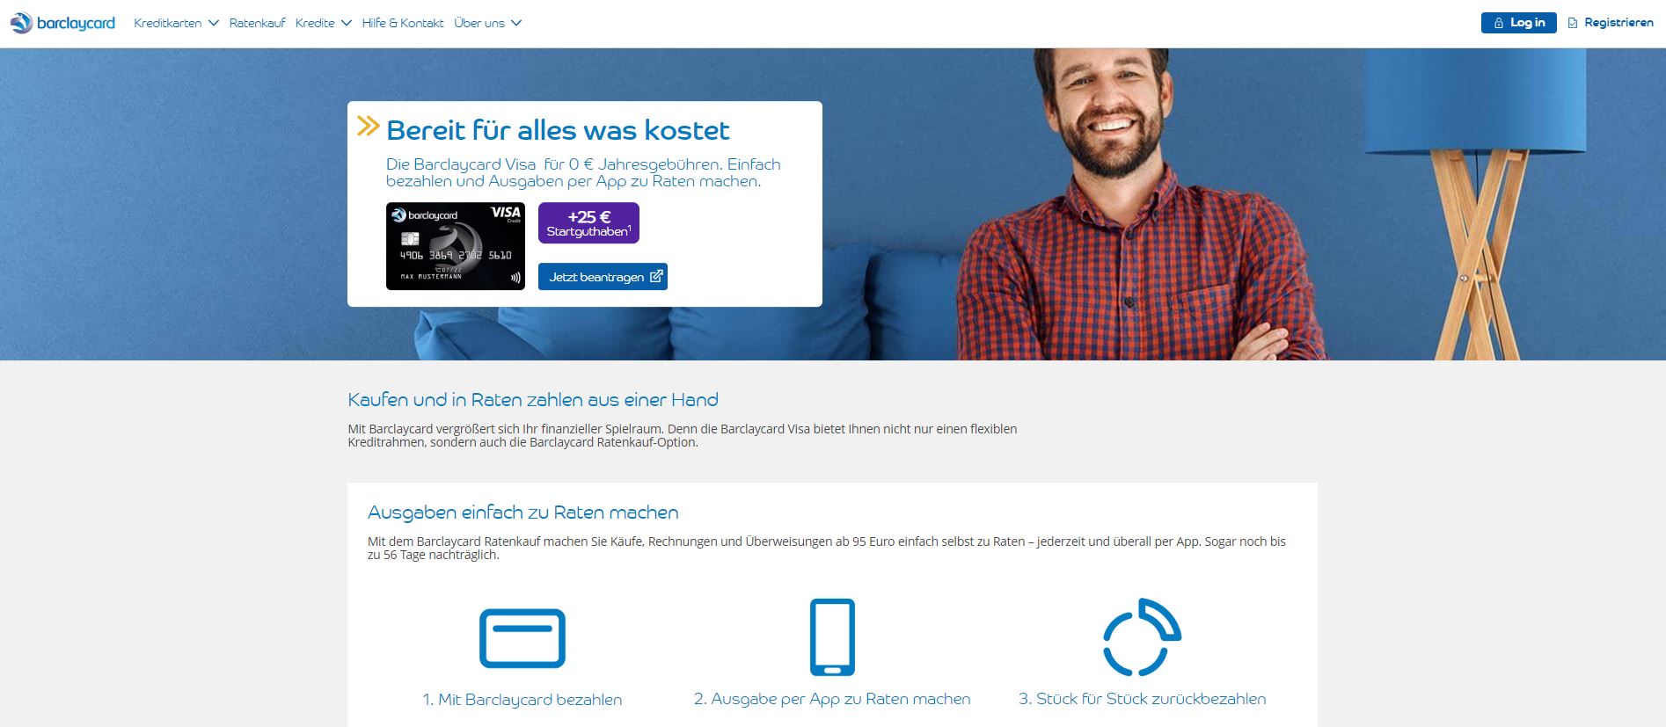Open Hilfe & Kontakt page
The width and height of the screenshot is (1666, 727).
tap(403, 23)
